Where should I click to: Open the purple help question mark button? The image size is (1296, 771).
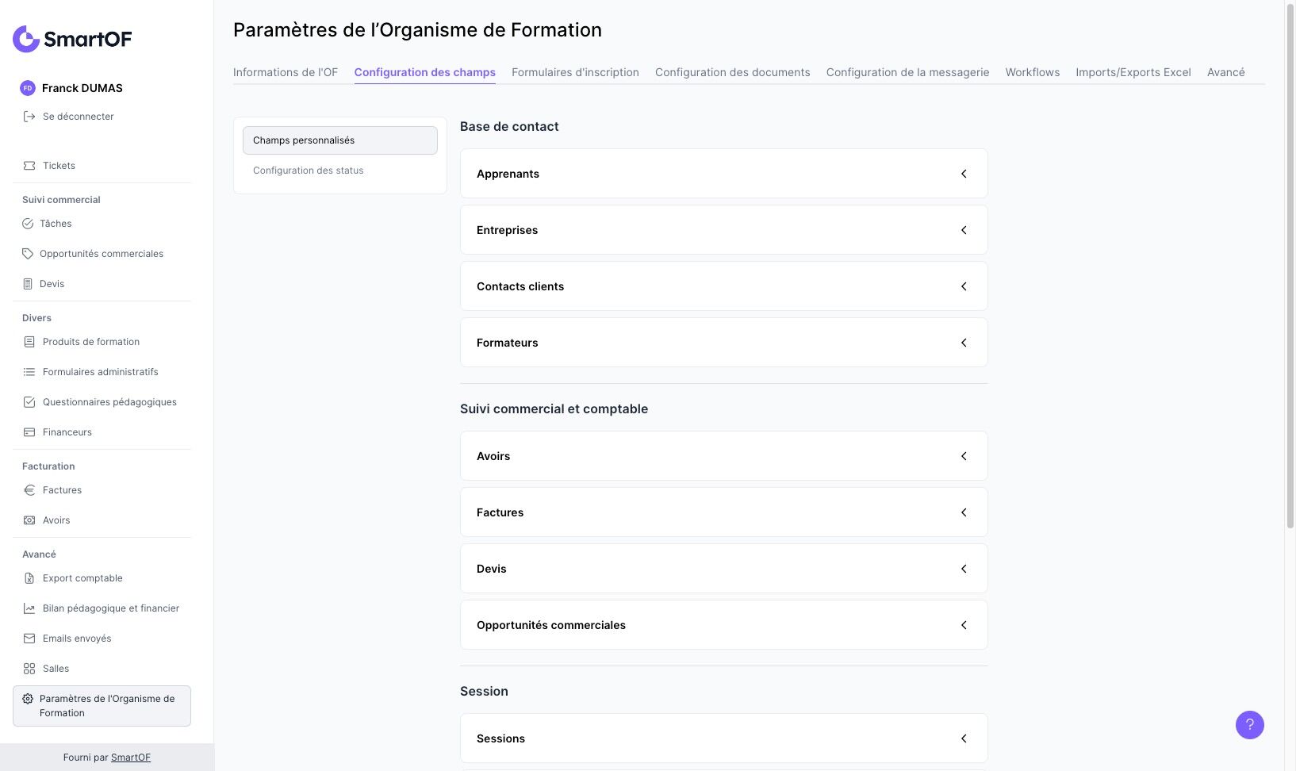pyautogui.click(x=1249, y=725)
